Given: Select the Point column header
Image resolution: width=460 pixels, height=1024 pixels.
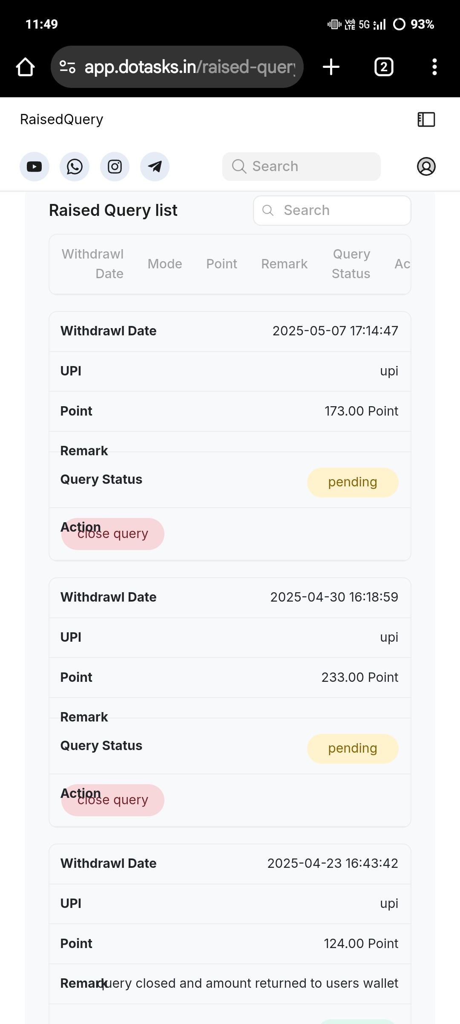Looking at the screenshot, I should pyautogui.click(x=221, y=264).
